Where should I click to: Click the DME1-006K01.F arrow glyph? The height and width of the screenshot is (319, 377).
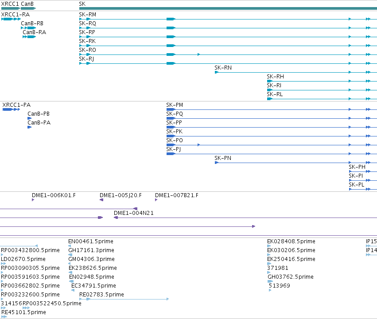pyautogui.click(x=33, y=200)
